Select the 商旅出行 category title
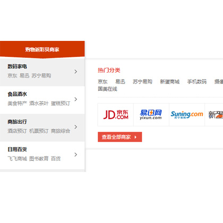The width and height of the screenshot is (223, 223). (17, 122)
